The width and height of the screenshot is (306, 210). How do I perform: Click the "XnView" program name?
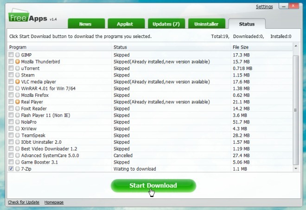tap(29, 129)
